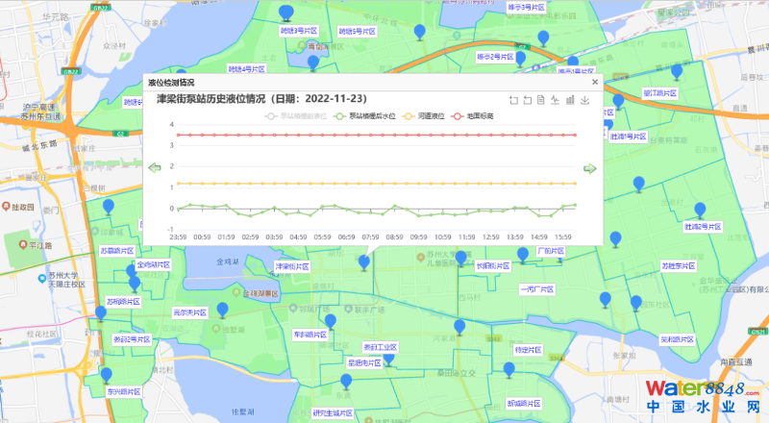Viewport: 769px width, 423px height.
Task: Toggle the 泵站格栅后水位 green legend series
Action: point(360,116)
